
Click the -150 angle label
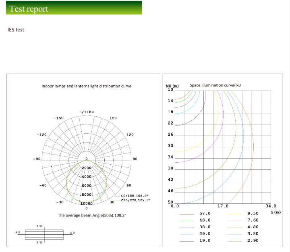pos(59,118)
